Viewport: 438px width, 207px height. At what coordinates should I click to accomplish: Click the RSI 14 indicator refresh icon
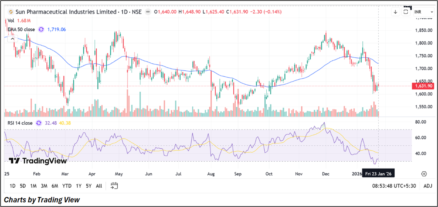pos(39,123)
